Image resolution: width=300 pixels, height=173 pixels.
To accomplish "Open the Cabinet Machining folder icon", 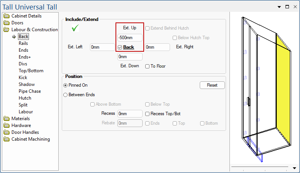I will click(x=6, y=139).
